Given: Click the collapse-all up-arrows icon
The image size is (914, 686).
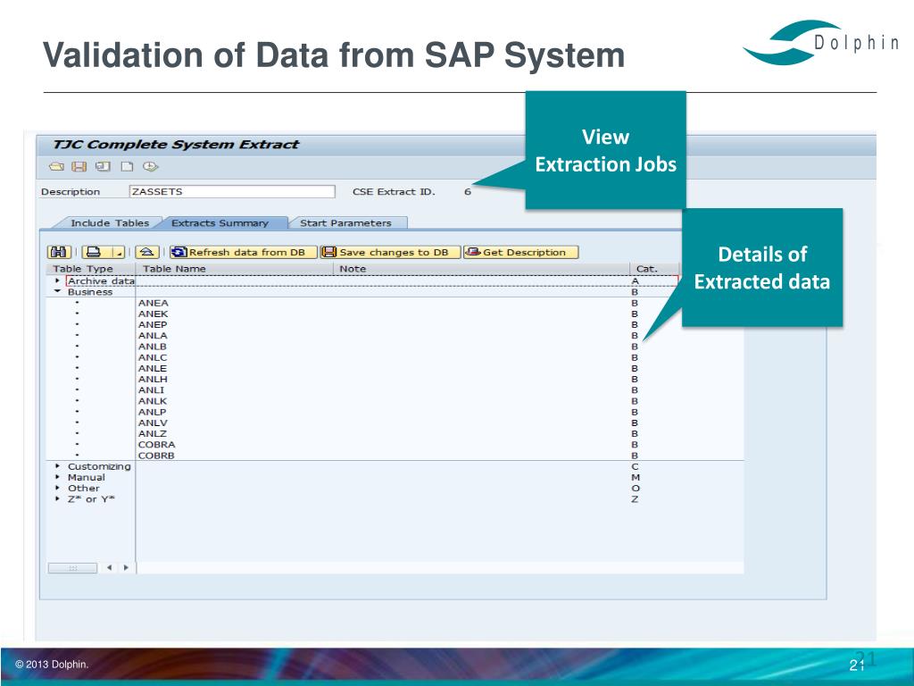Looking at the screenshot, I should 147,252.
